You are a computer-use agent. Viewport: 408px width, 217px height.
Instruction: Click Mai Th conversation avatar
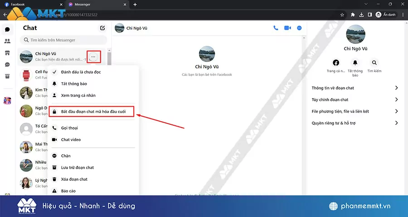coord(26,147)
